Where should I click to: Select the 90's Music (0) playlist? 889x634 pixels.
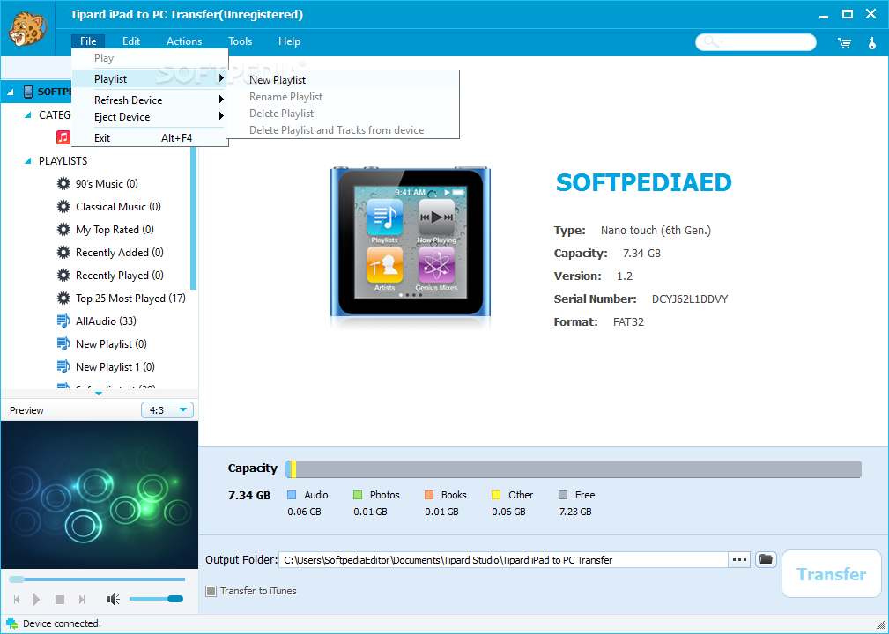click(x=107, y=183)
